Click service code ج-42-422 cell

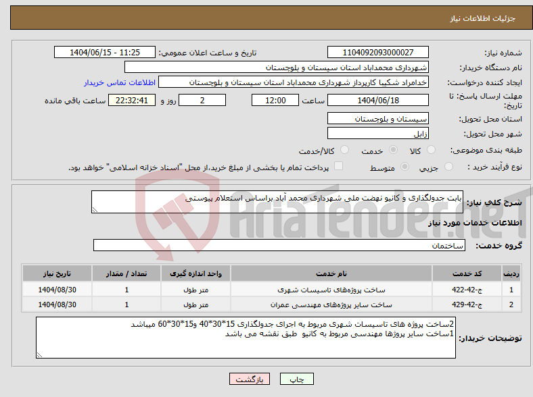pos(467,290)
